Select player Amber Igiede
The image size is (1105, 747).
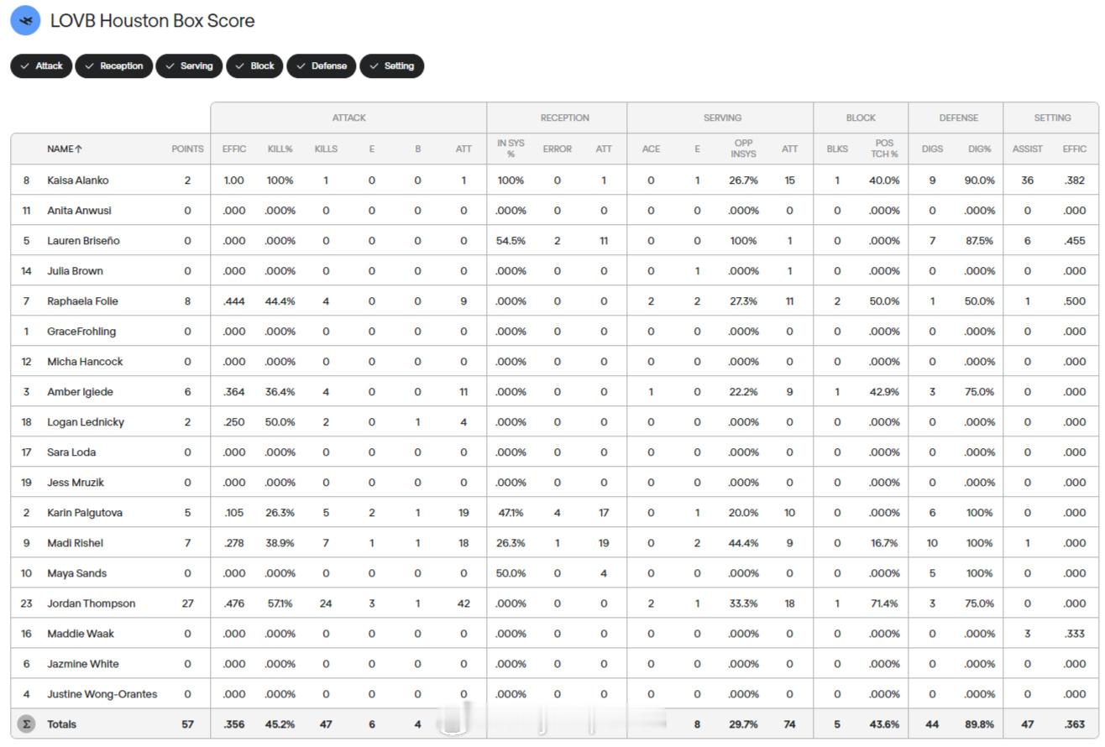80,392
